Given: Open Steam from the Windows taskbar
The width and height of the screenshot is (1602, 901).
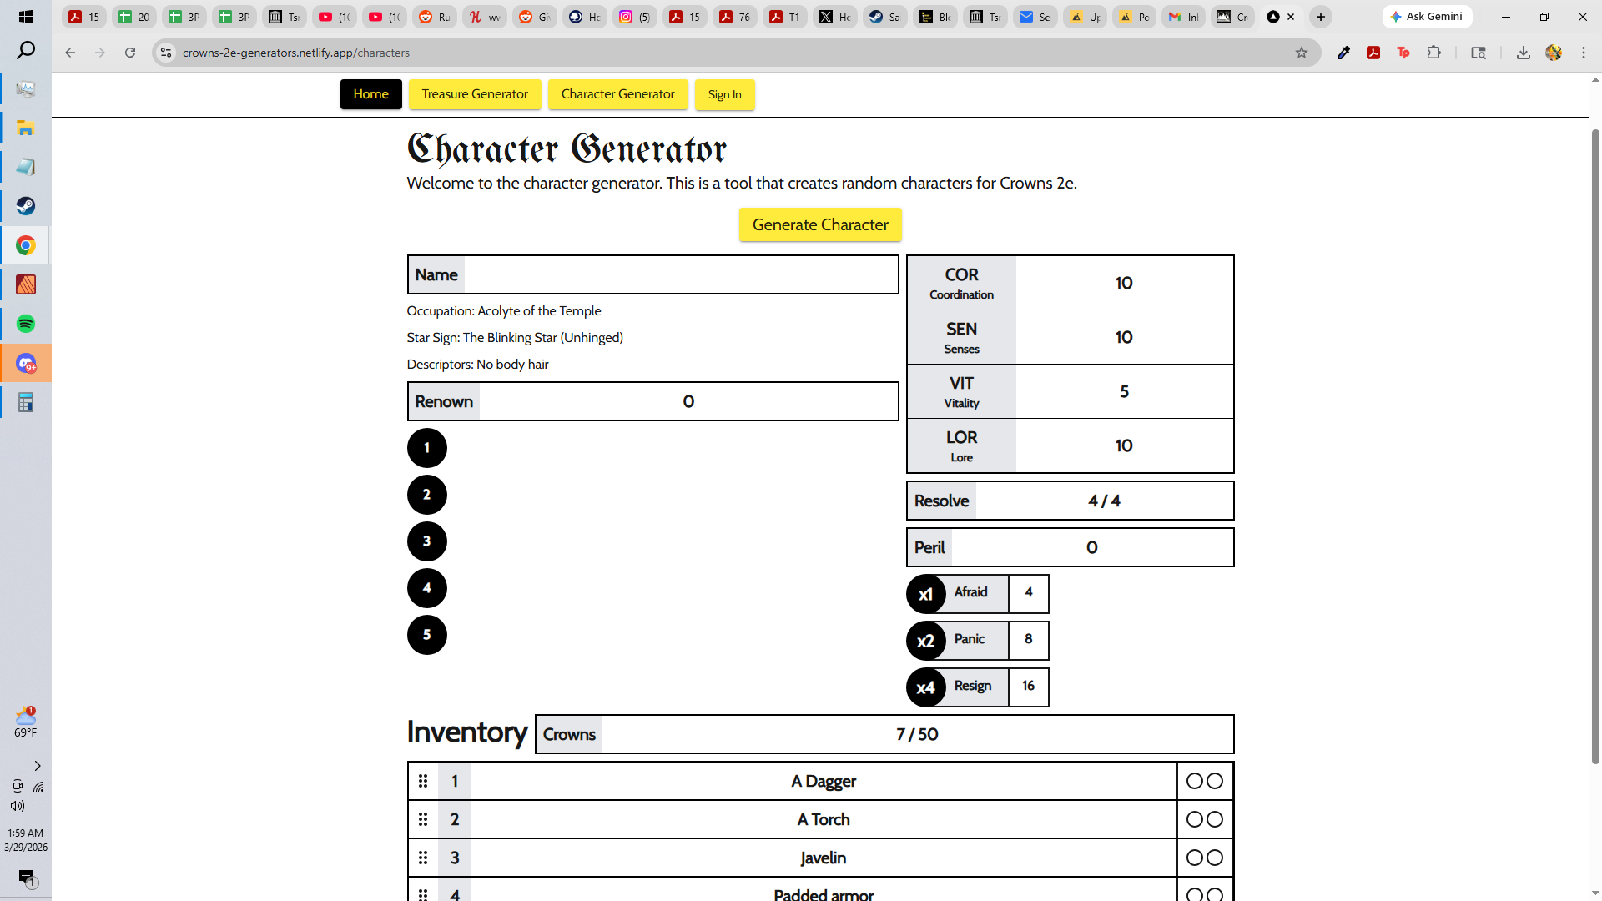Looking at the screenshot, I should [x=26, y=206].
